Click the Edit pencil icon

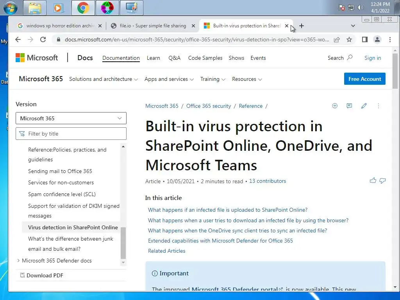point(364,106)
